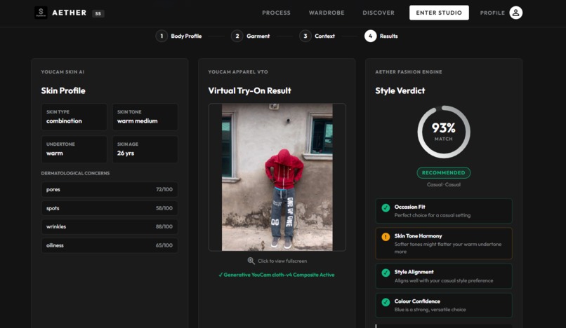
Task: Select the wrinkles 88/100 row
Action: pos(110,226)
